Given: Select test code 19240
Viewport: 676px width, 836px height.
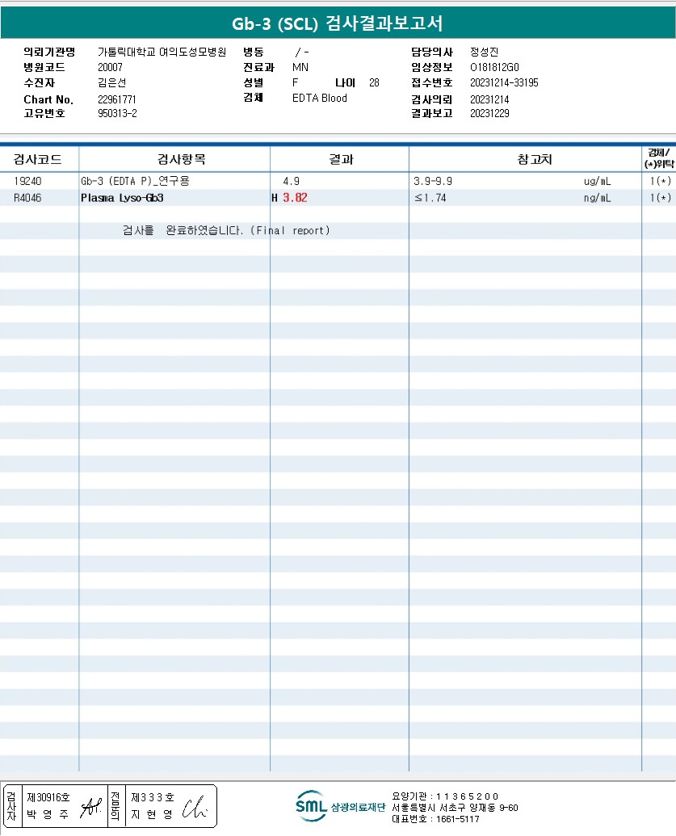Looking at the screenshot, I should [x=27, y=181].
